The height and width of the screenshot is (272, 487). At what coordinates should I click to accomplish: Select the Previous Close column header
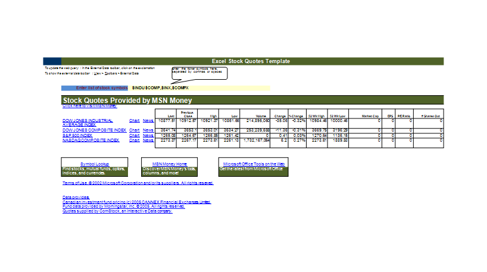(187, 114)
